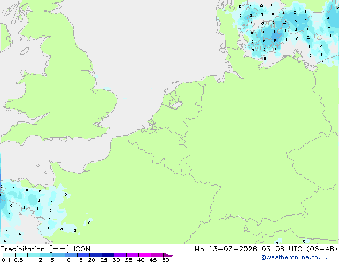The image size is (339, 262).
Task: Click the 20–25 mm dark blue swatch
Action: coord(95,255)
